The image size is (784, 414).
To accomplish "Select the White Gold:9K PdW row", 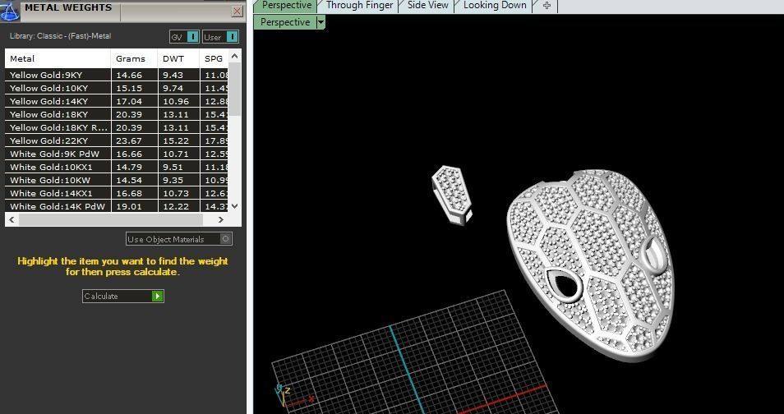I will point(117,154).
